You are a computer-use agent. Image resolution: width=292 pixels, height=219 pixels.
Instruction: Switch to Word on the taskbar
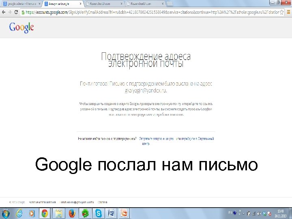point(111,213)
